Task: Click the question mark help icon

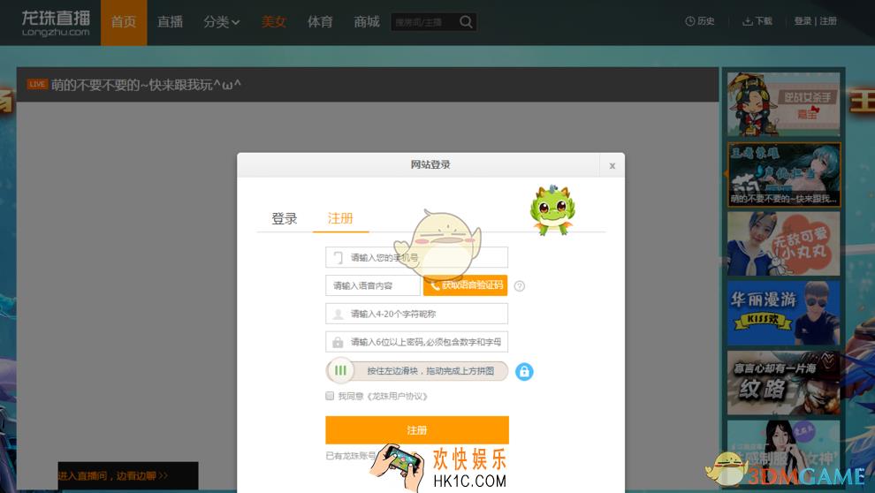Action: coord(520,286)
